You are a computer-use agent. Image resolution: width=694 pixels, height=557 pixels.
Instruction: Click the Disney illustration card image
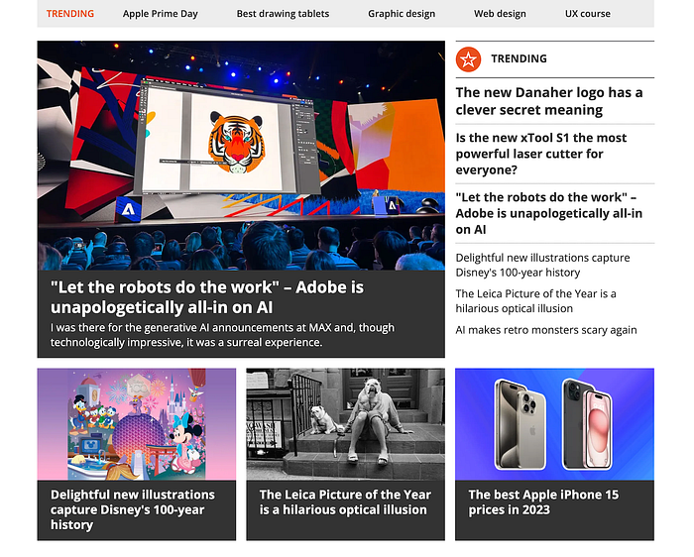tap(137, 424)
